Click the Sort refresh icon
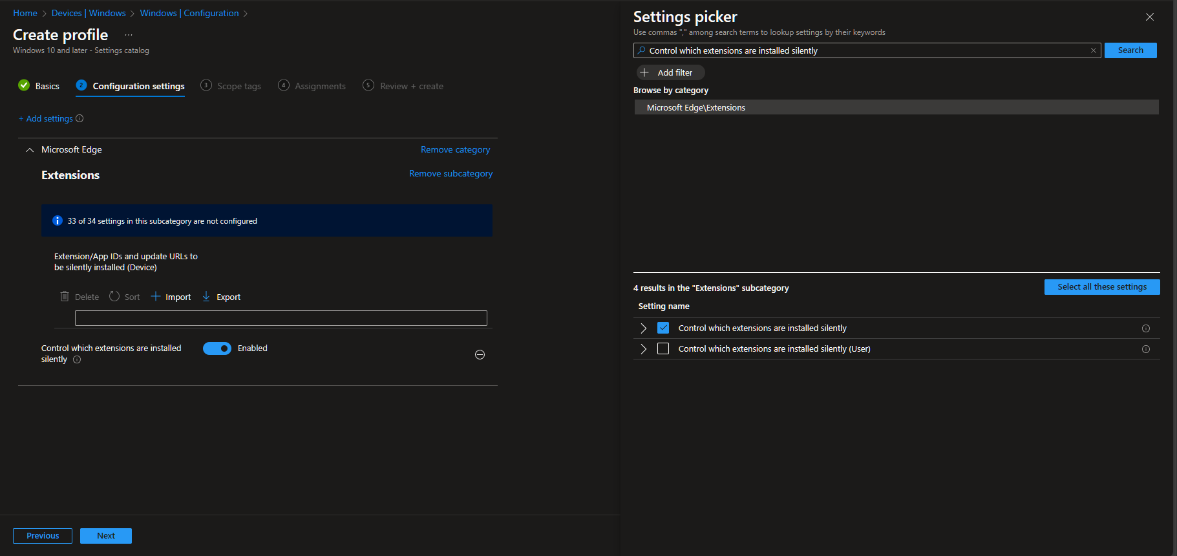 114,296
